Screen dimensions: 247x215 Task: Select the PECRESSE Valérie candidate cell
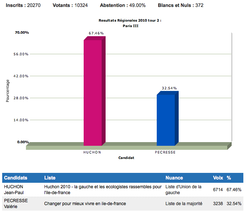click(x=16, y=204)
